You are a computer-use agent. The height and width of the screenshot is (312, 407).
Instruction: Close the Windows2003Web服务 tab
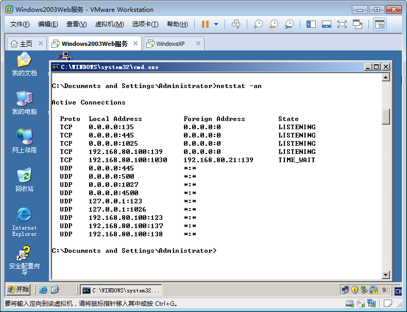135,43
